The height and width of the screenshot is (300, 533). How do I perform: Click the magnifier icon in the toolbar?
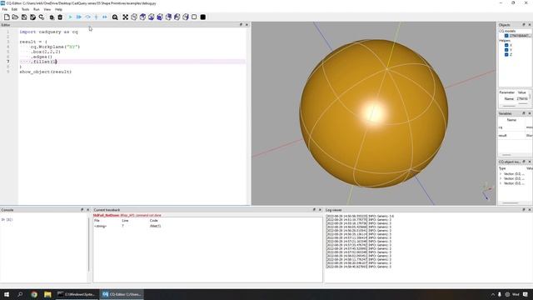[x=115, y=17]
